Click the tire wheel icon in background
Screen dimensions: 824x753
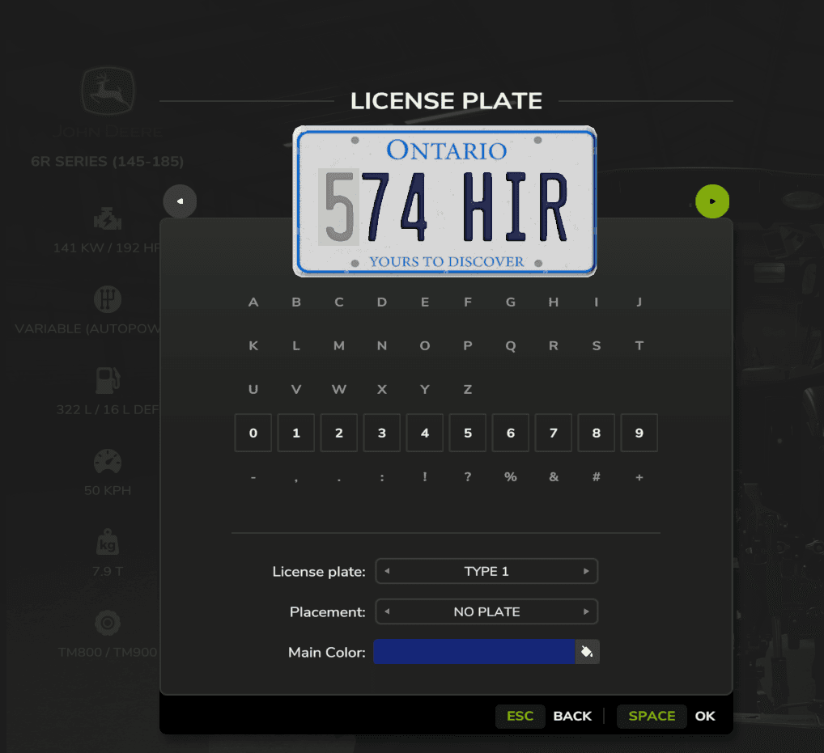click(108, 623)
